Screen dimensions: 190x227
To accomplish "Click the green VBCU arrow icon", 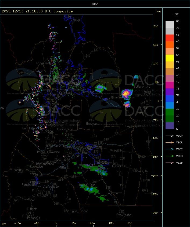I will point(170,156).
